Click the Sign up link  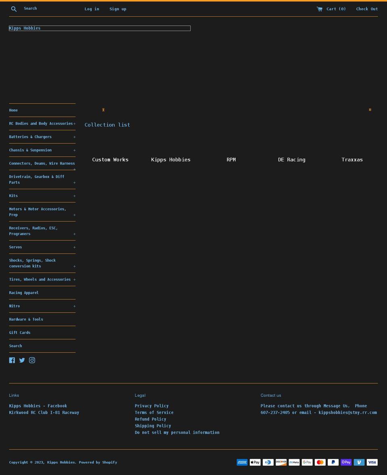coord(118,9)
